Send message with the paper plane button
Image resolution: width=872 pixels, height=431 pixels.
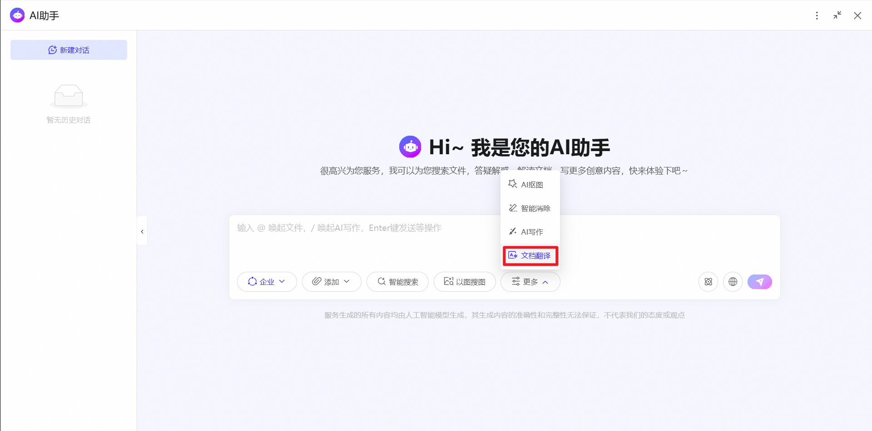click(x=759, y=282)
